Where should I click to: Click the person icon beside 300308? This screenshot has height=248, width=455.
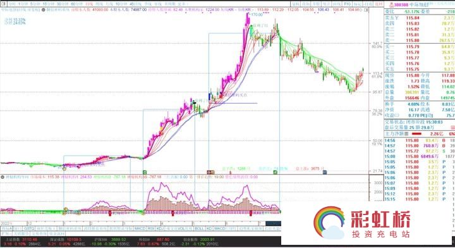(x=391, y=4)
